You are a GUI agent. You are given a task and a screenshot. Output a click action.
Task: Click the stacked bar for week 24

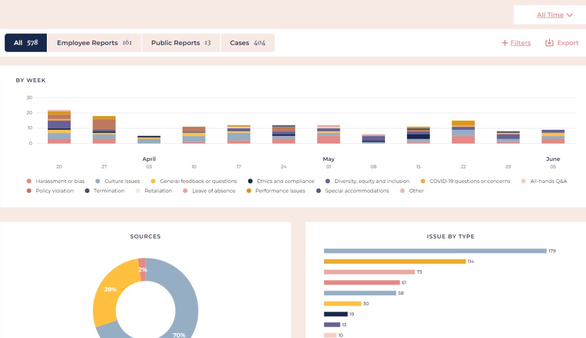(284, 134)
